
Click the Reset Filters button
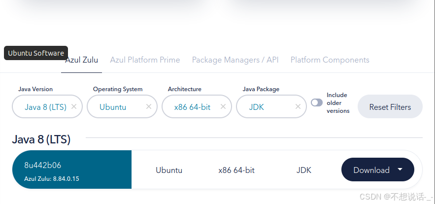pyautogui.click(x=390, y=107)
